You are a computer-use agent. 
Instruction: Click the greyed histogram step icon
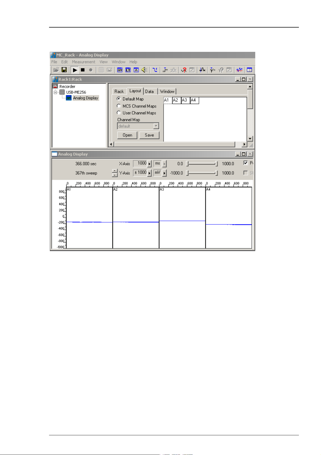173,70
